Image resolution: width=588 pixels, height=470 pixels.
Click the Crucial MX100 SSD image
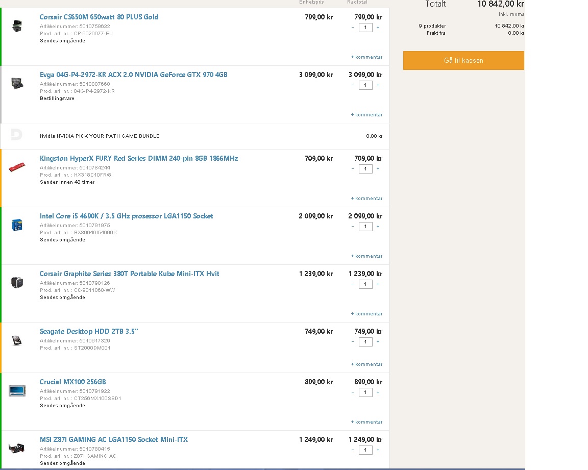coord(17,390)
